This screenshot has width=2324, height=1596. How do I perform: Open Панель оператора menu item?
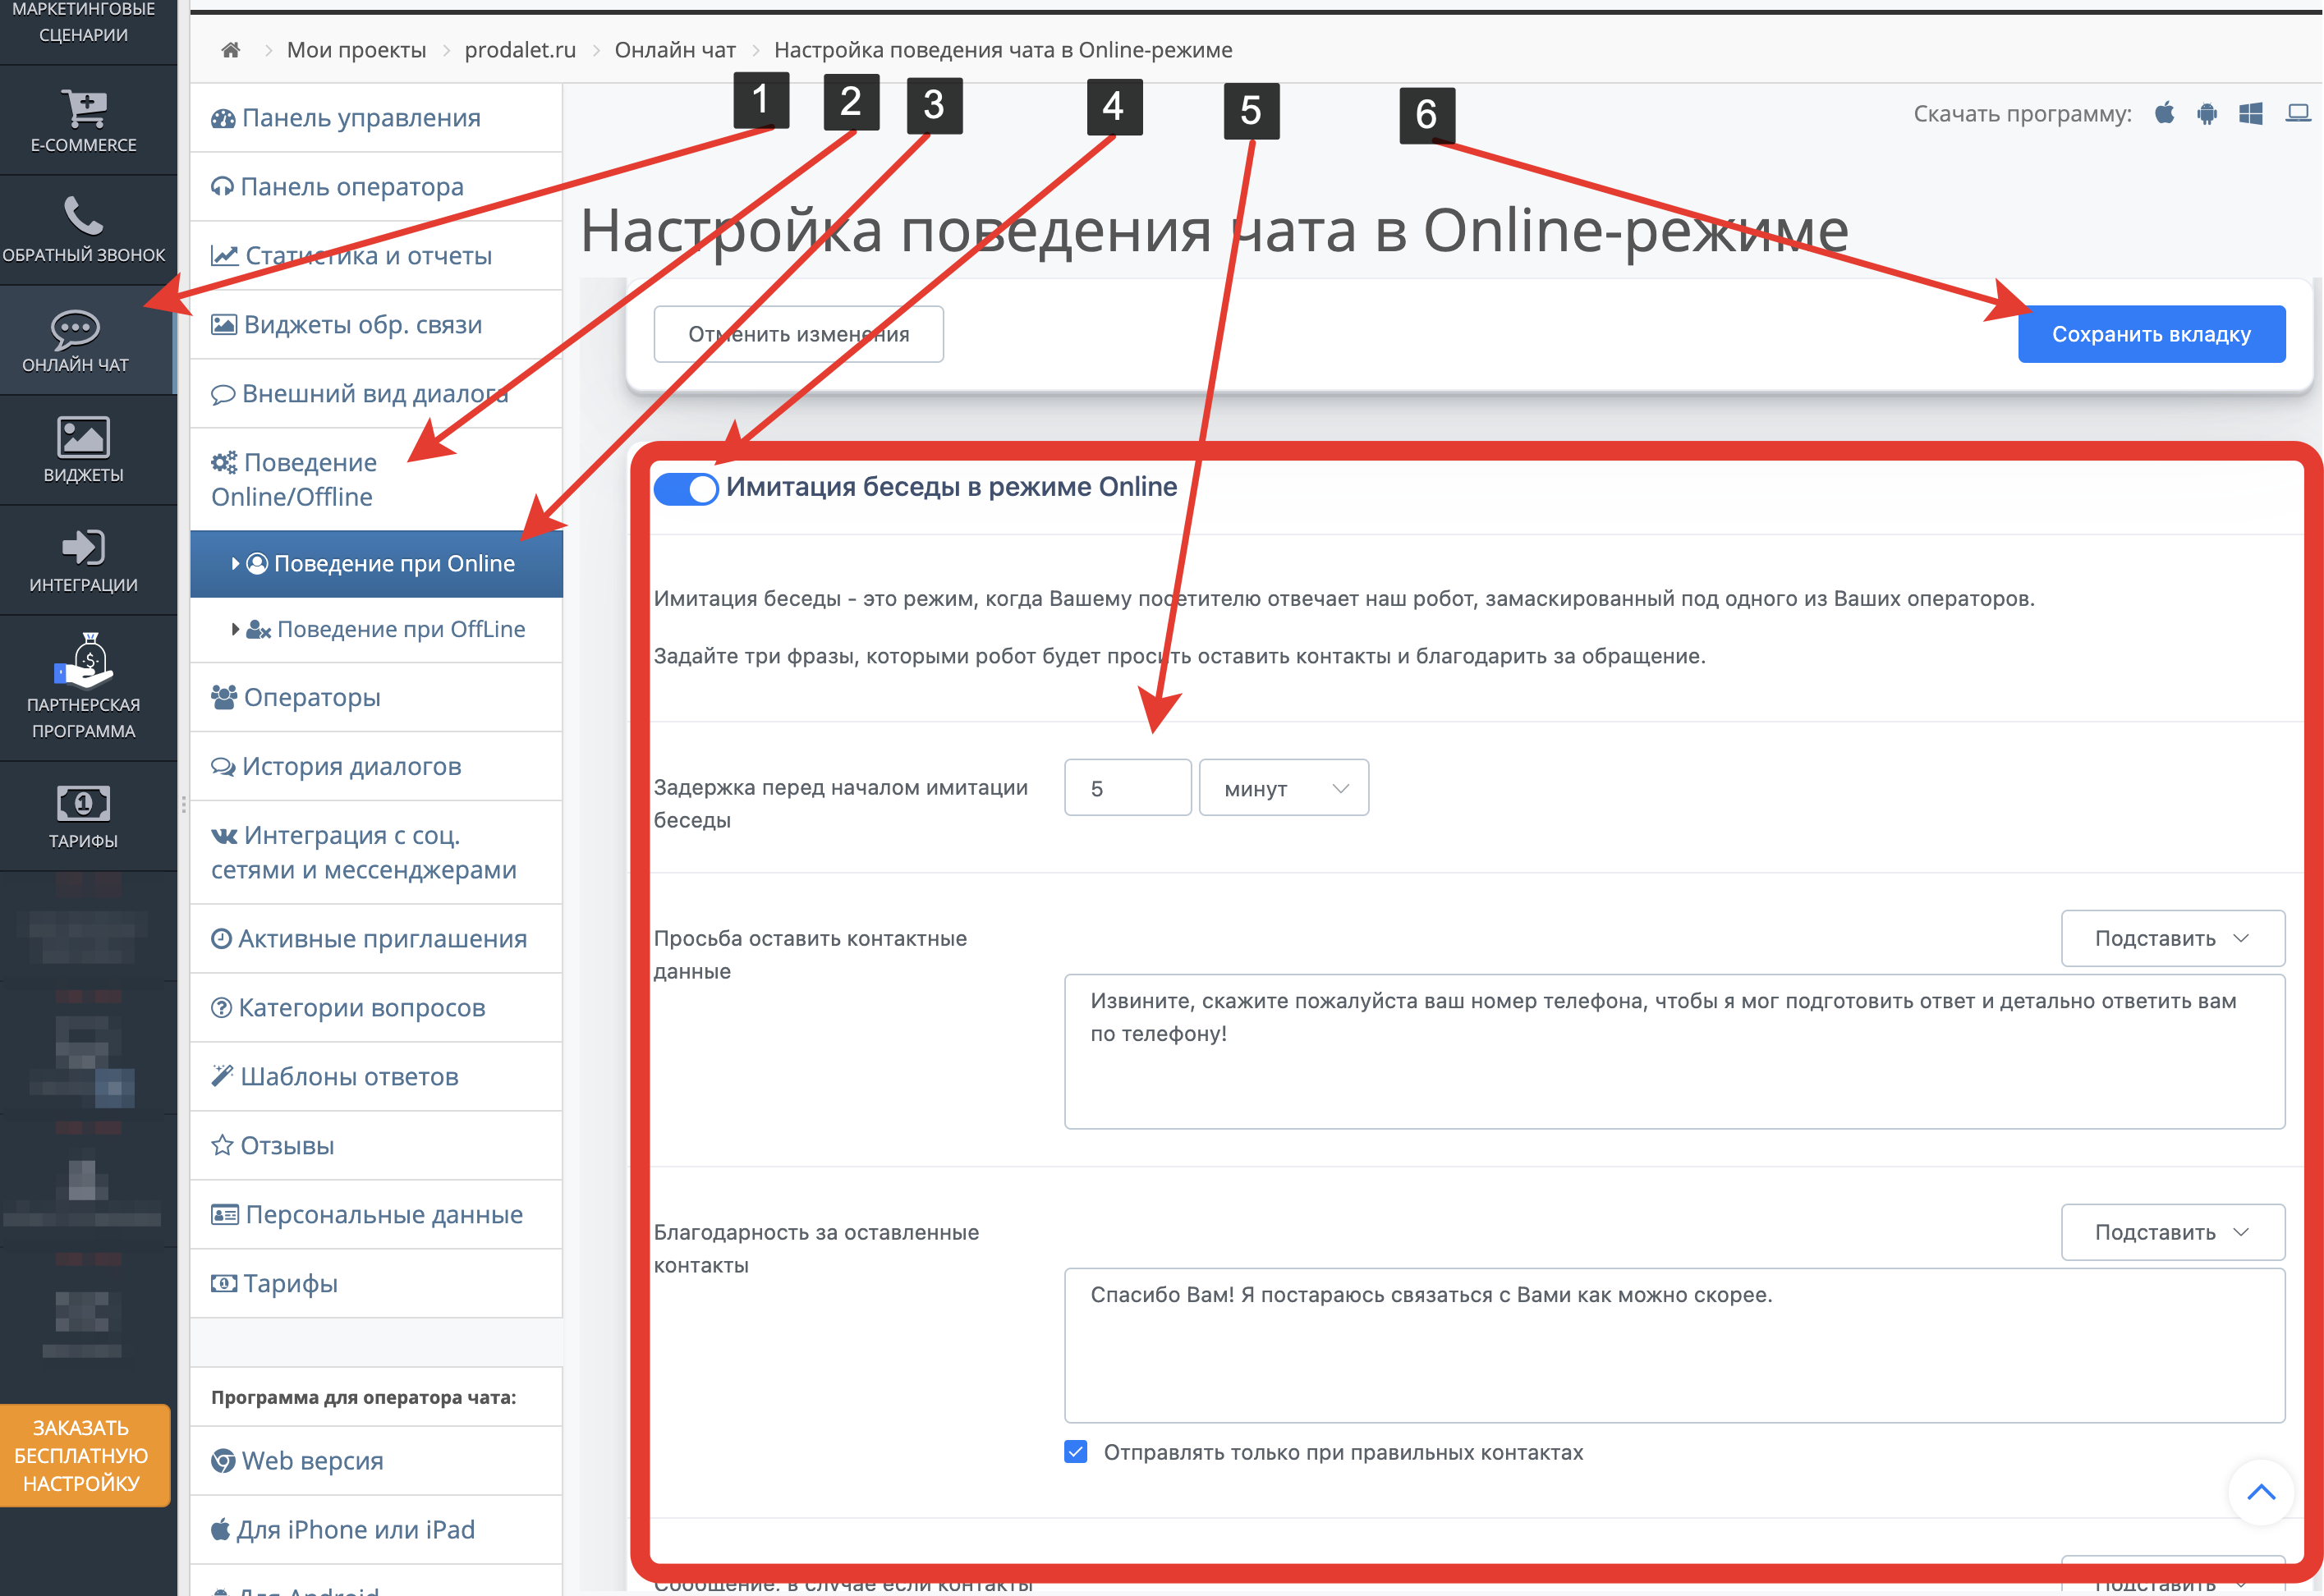pos(376,187)
